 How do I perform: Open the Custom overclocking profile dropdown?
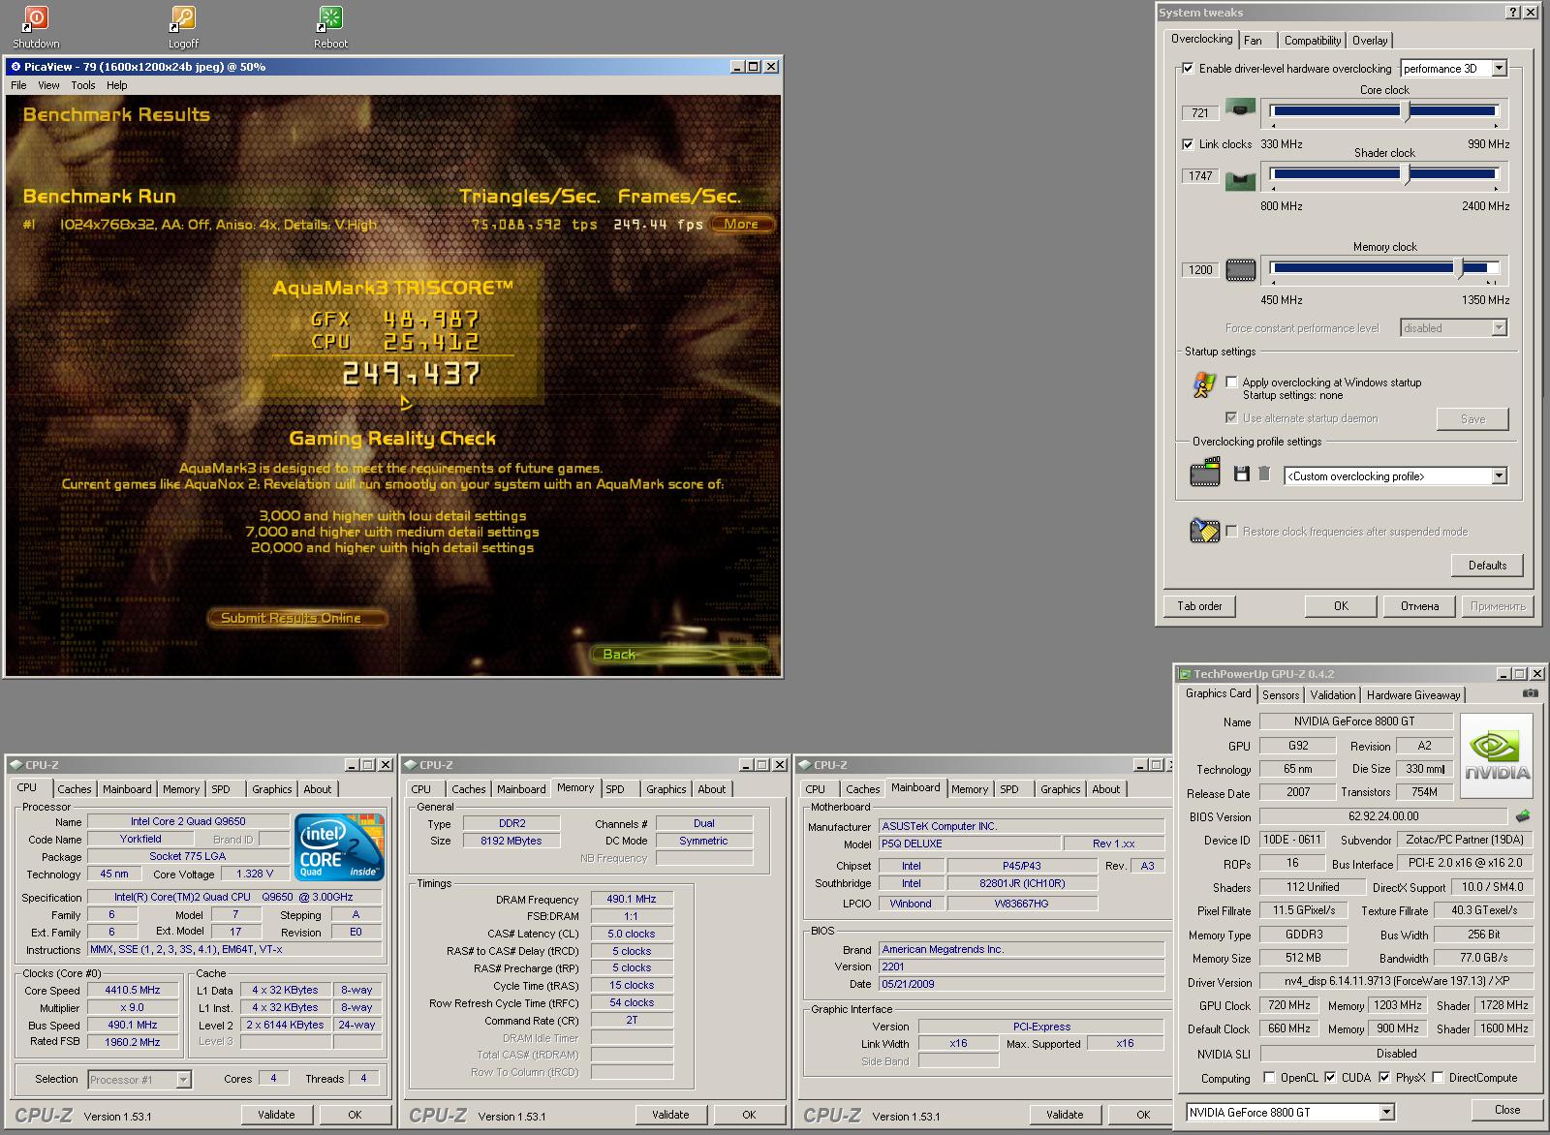[x=1500, y=476]
